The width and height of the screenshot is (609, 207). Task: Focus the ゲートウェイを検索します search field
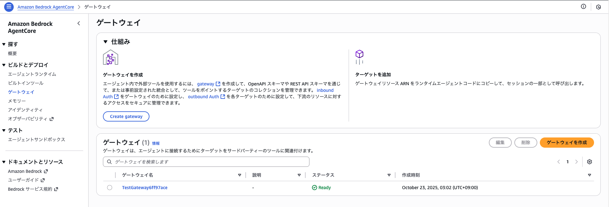tap(206, 162)
